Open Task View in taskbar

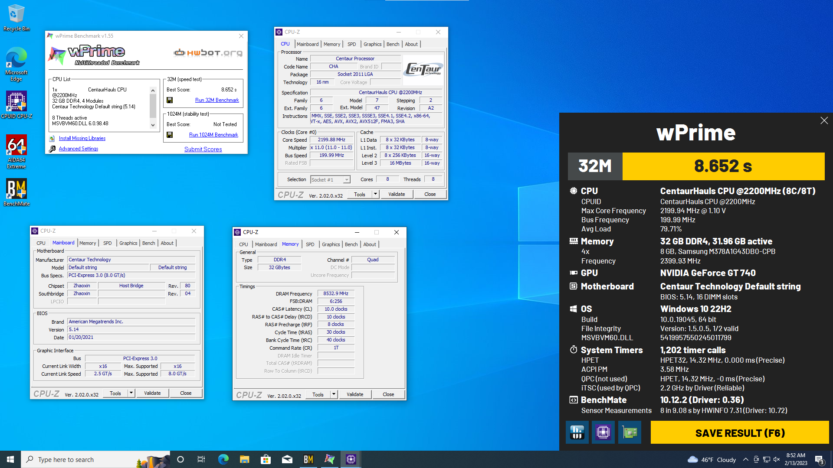(201, 459)
